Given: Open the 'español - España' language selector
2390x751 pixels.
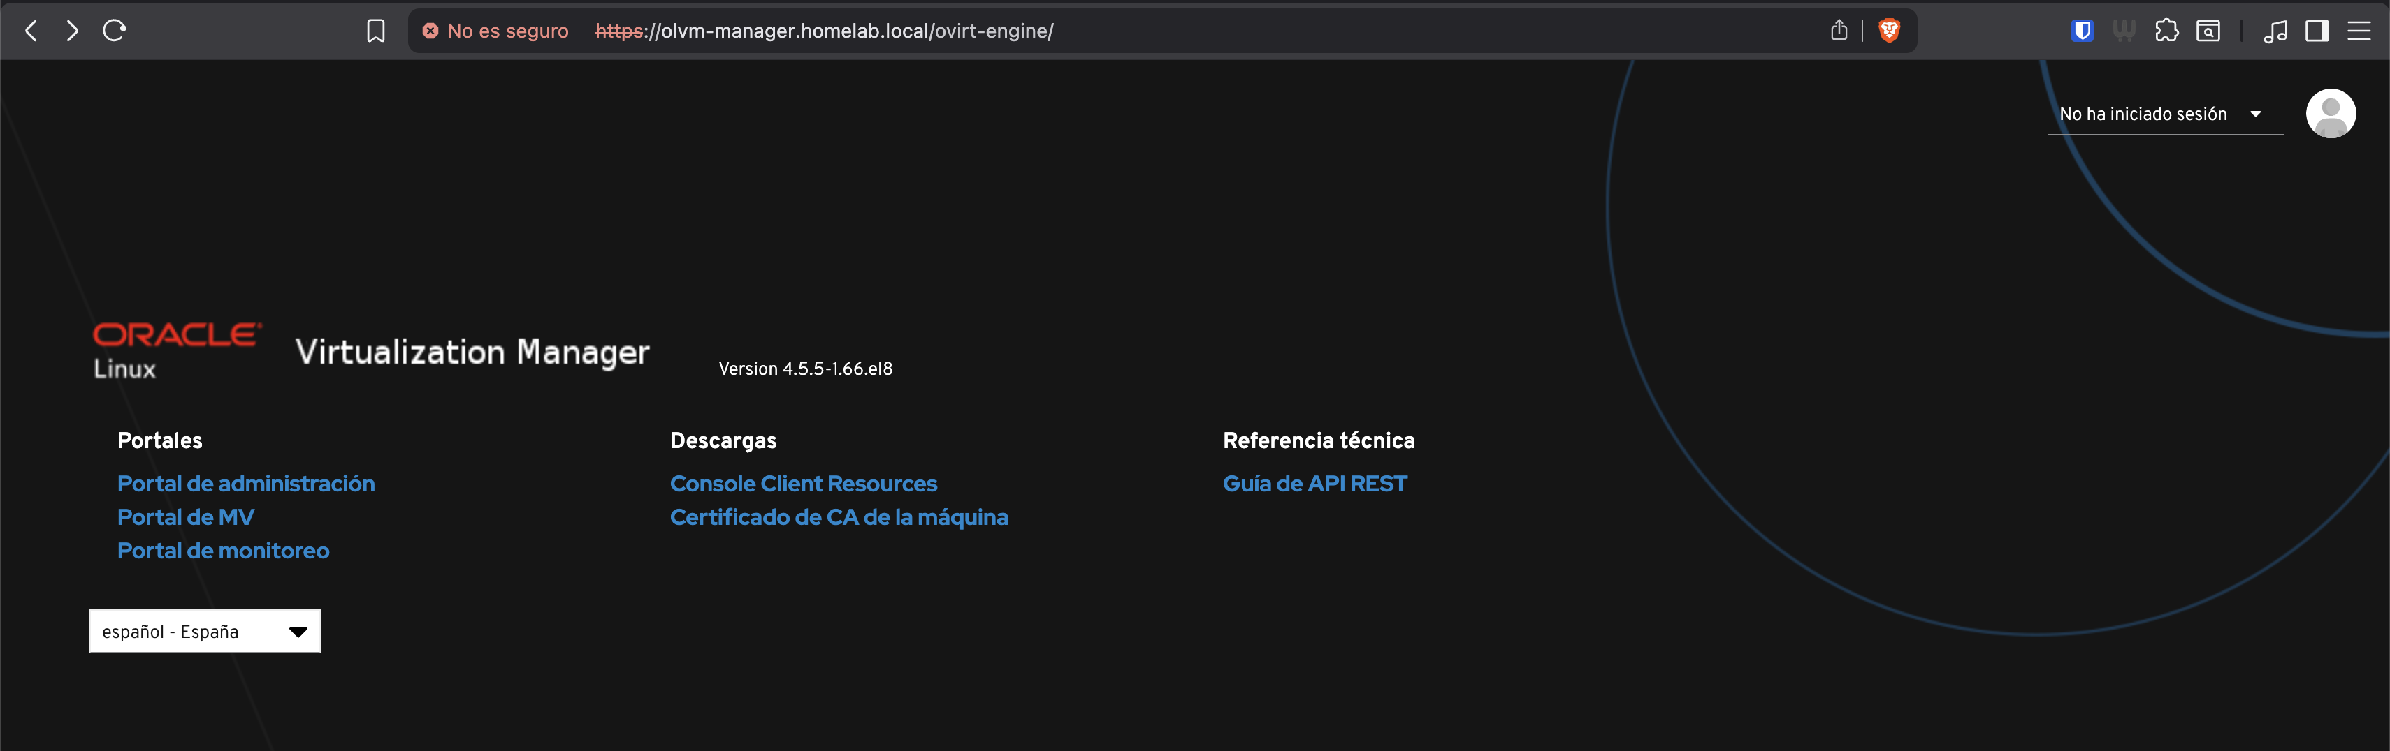Looking at the screenshot, I should click(x=205, y=630).
